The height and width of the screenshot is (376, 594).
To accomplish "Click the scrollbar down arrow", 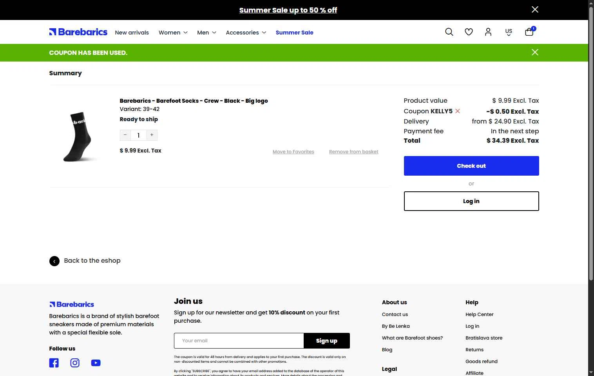I will coord(591,372).
